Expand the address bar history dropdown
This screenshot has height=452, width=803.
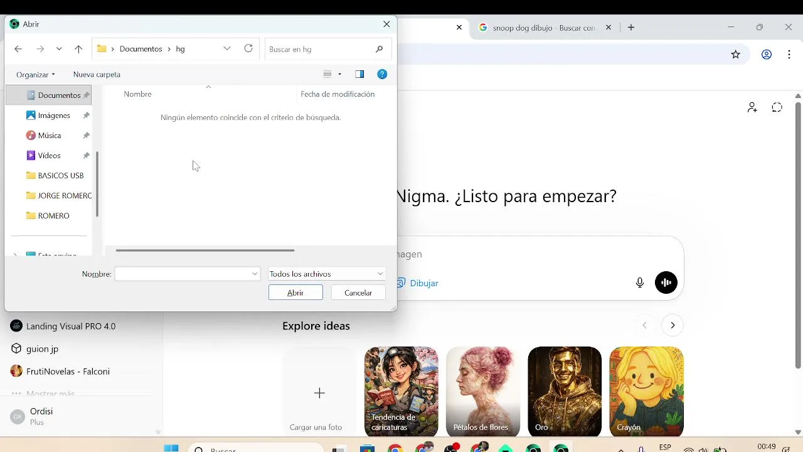click(x=227, y=48)
